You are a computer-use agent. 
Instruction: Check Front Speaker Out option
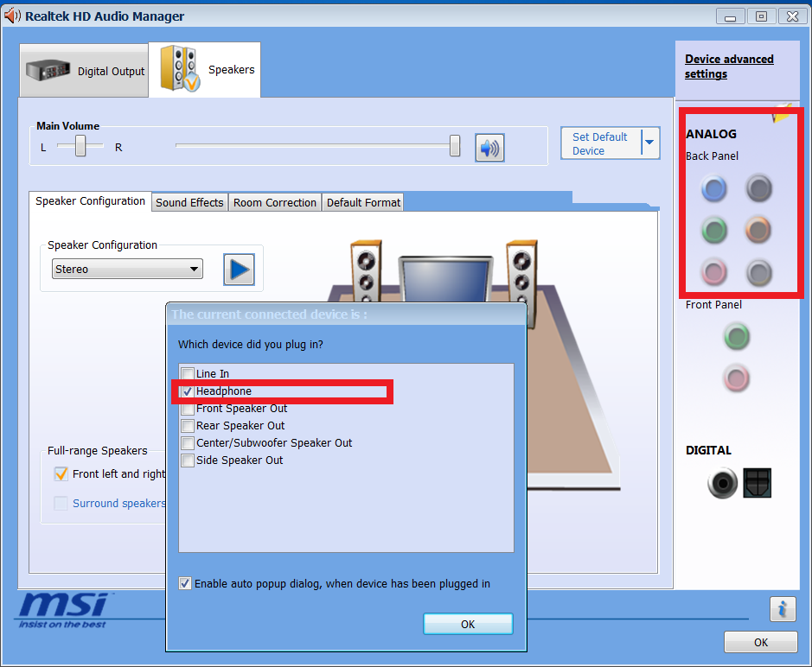[x=188, y=409]
